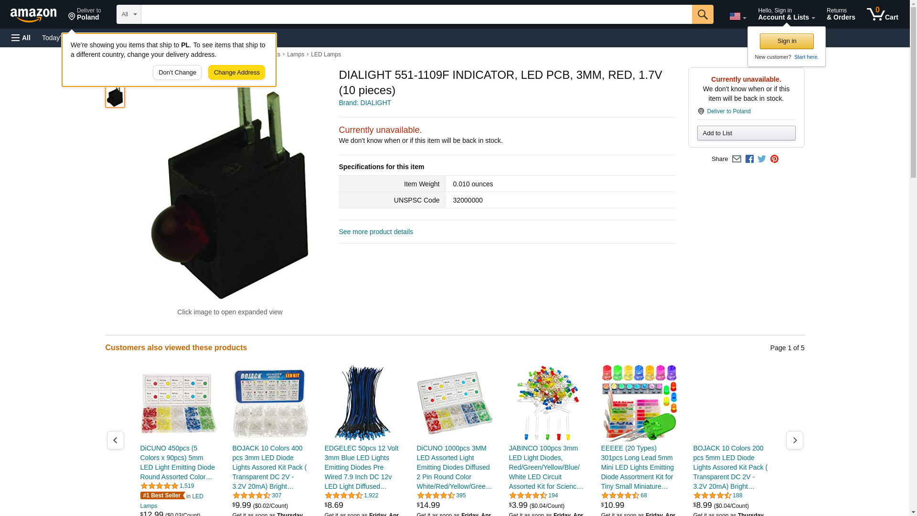Open Returns & Orders
Image resolution: width=917 pixels, height=516 pixels.
click(x=841, y=14)
